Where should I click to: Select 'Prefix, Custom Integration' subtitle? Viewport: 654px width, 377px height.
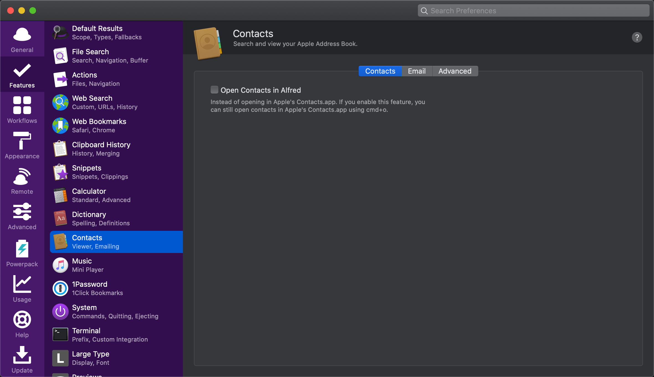(x=110, y=339)
